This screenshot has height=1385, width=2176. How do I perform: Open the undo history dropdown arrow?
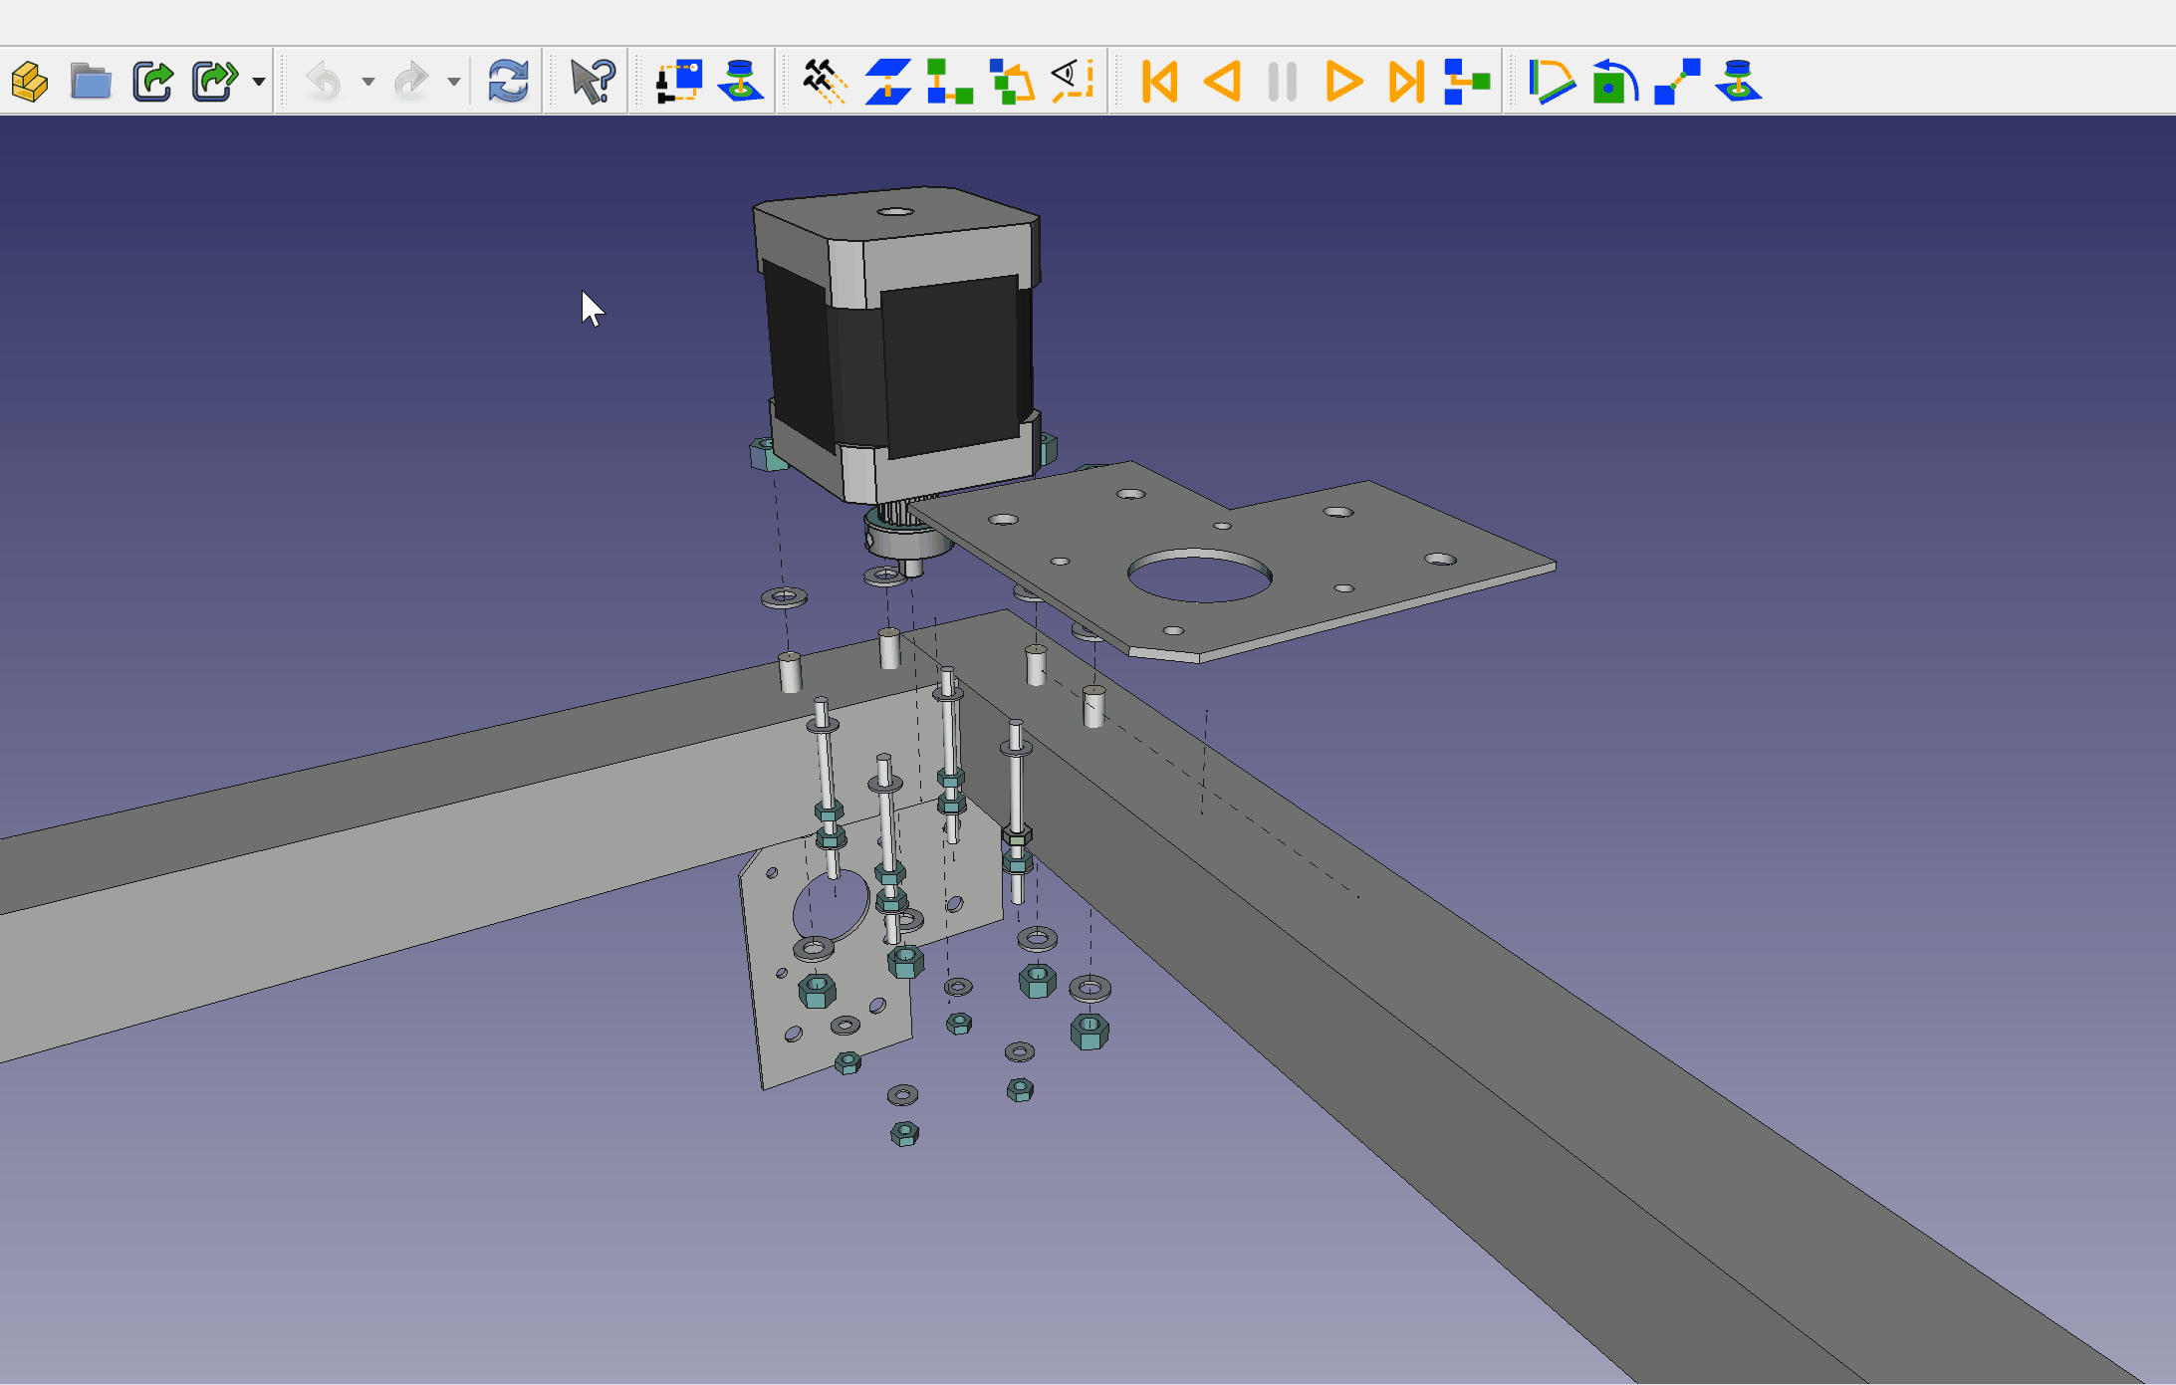click(368, 82)
